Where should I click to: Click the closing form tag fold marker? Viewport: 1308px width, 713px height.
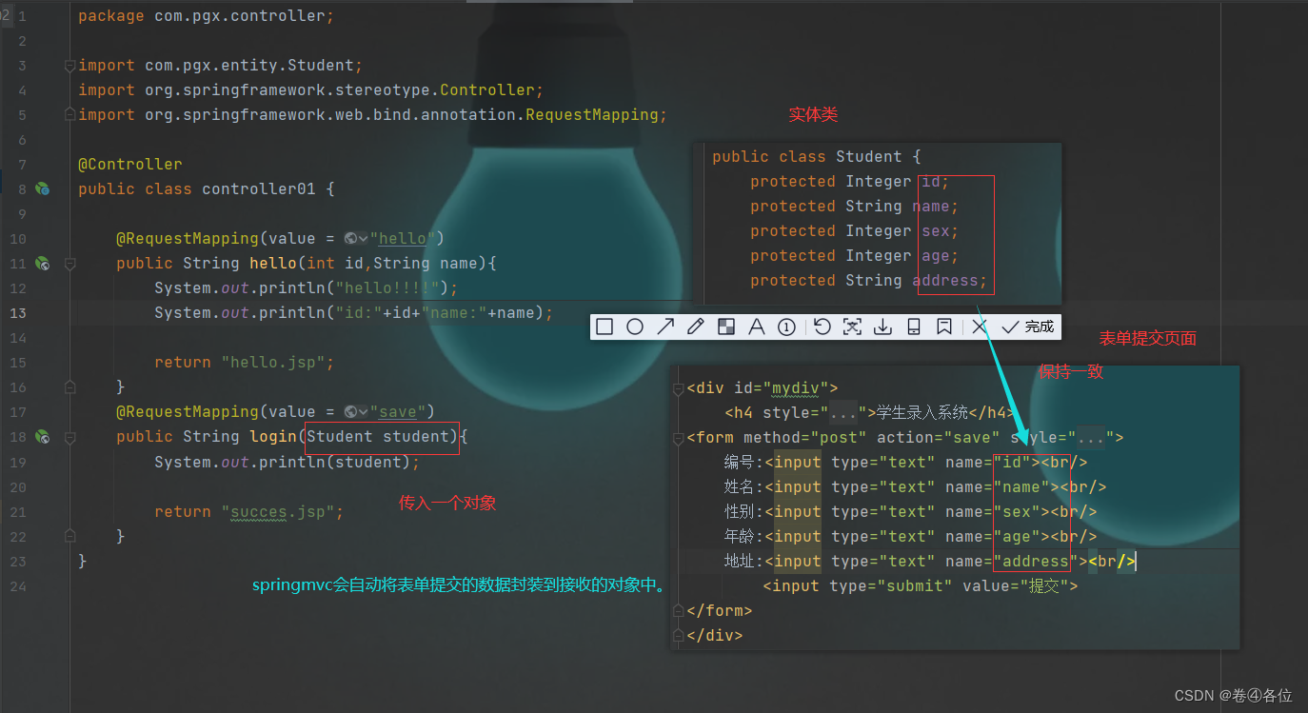pyautogui.click(x=678, y=611)
